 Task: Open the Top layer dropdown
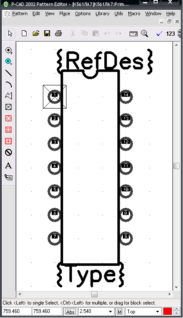click(x=157, y=312)
